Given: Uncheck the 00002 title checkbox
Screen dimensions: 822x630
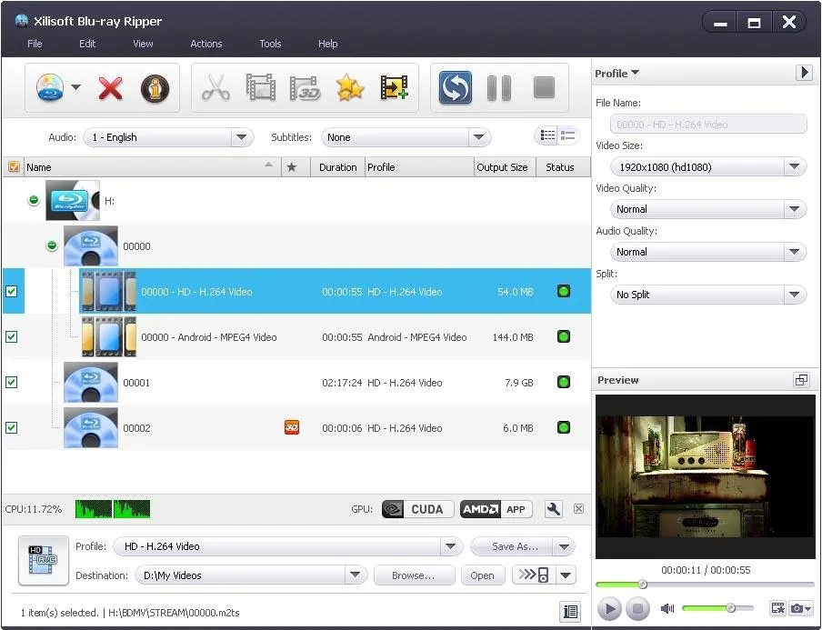Looking at the screenshot, I should point(12,427).
